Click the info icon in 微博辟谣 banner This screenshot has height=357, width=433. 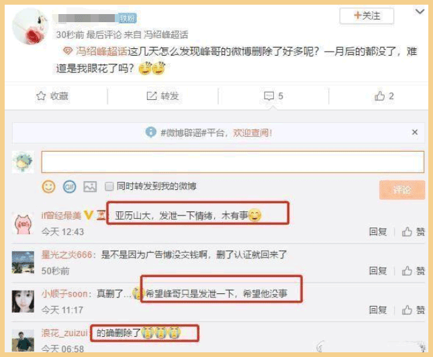click(151, 132)
